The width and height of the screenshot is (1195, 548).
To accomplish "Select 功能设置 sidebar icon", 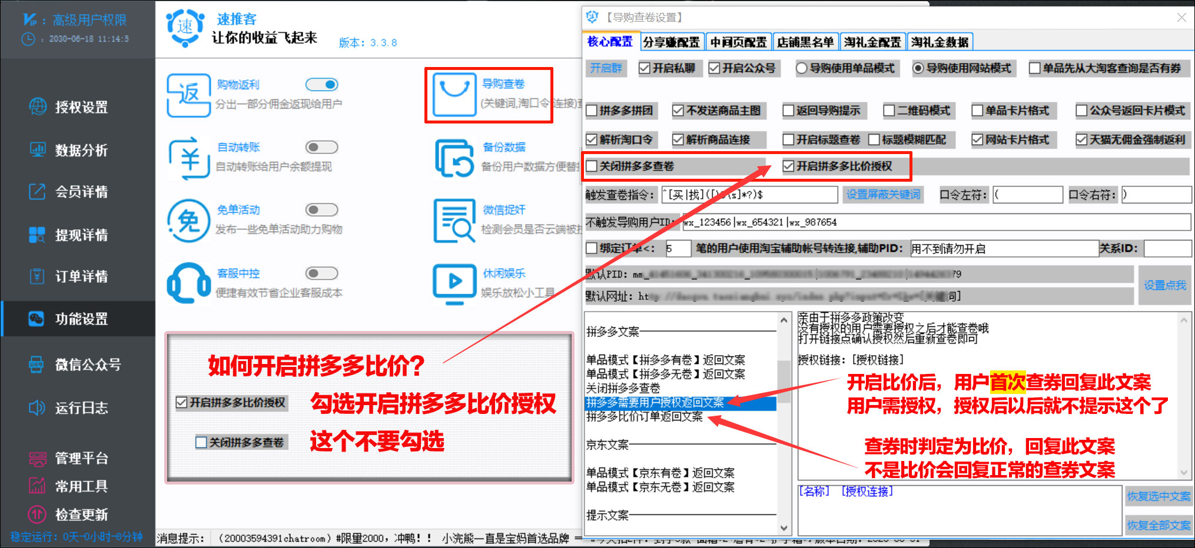I will 36,319.
